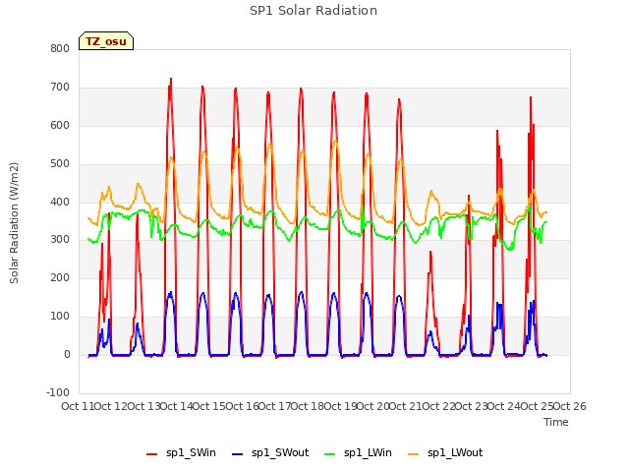
Task: Click the 200 y-axis tick label
Action: point(60,278)
